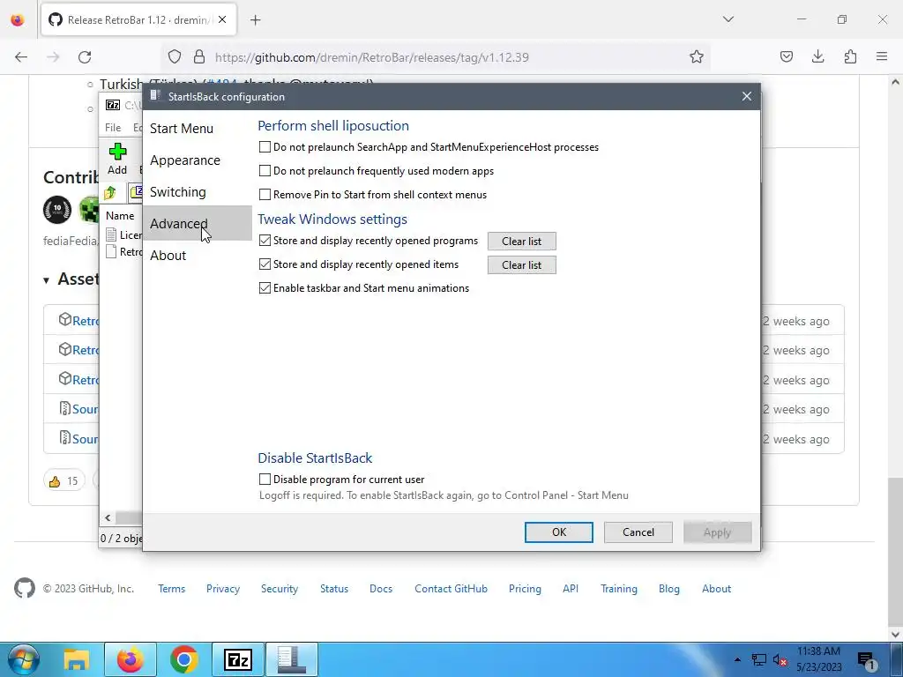List all tabs dropdown arrow
Screen dimensions: 903x677
[x=728, y=19]
